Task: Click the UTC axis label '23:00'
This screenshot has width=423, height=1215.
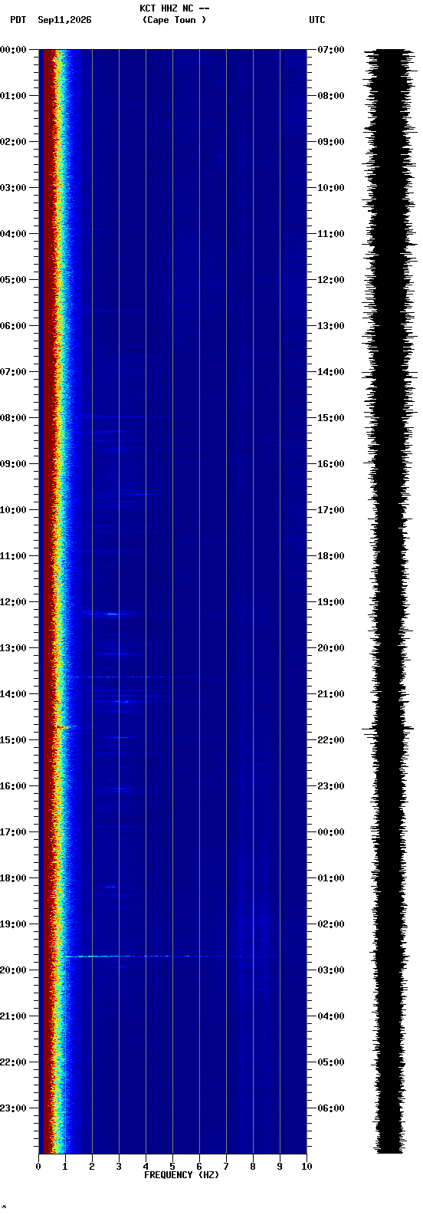Action: click(x=331, y=786)
